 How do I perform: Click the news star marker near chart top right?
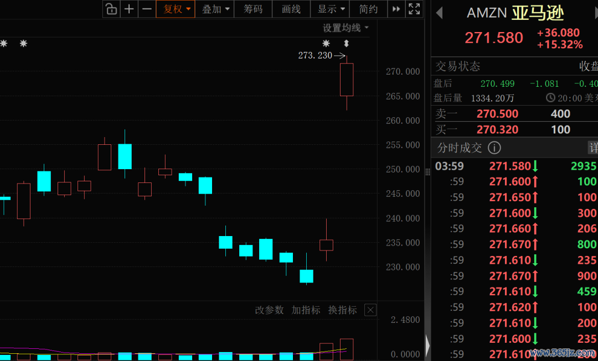pyautogui.click(x=326, y=43)
